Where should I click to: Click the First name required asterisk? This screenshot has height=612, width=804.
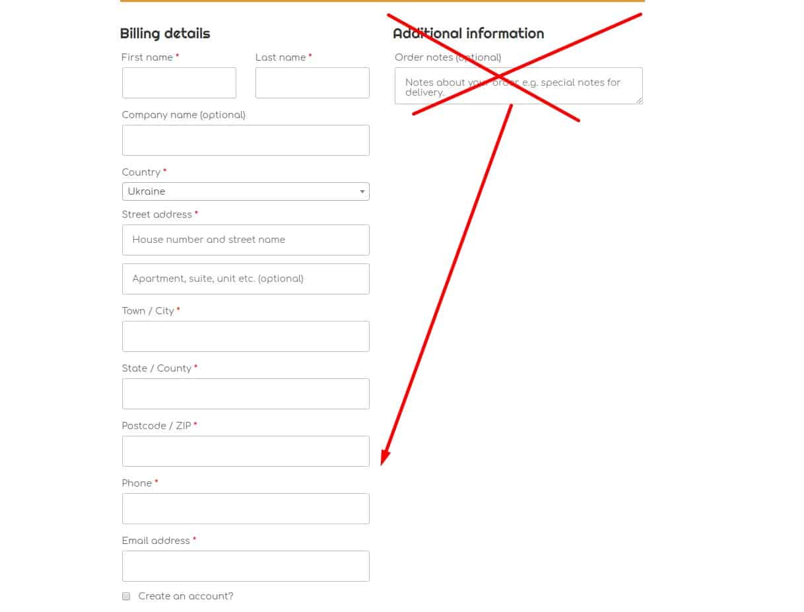(177, 55)
